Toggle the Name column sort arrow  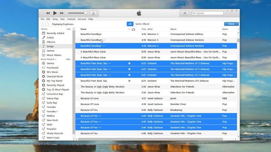[129, 29]
